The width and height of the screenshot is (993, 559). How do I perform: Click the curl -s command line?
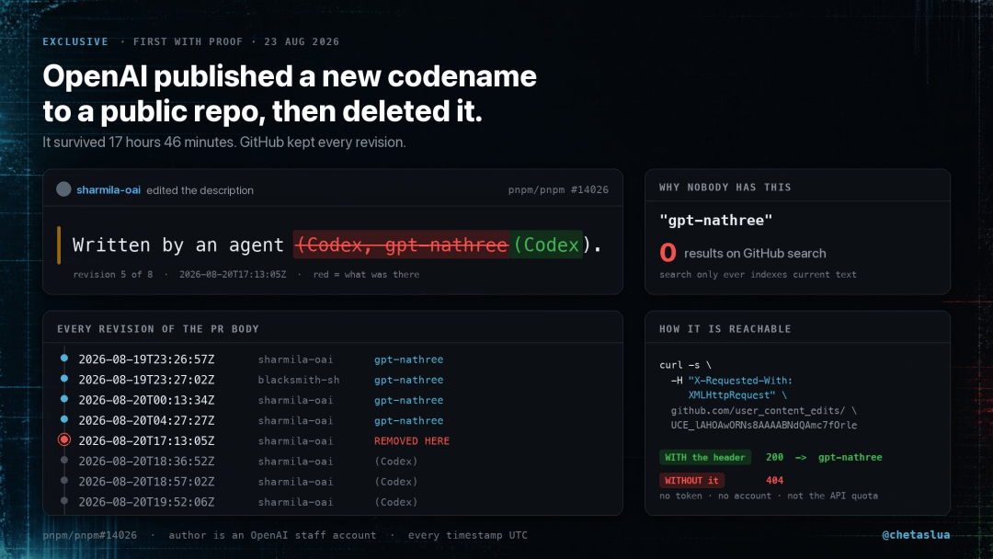(x=685, y=365)
